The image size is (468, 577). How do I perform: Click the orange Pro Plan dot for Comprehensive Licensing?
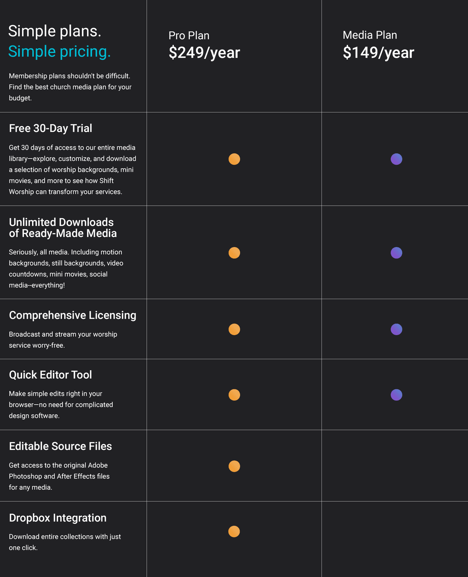(234, 329)
